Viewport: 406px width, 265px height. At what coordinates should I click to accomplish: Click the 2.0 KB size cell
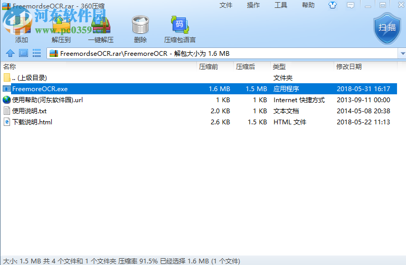220,111
